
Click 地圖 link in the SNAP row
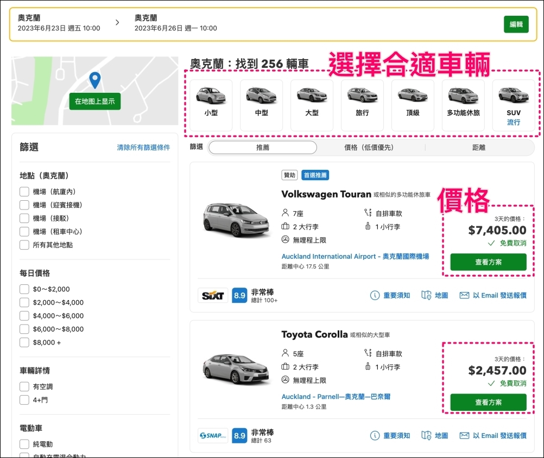pos(441,435)
